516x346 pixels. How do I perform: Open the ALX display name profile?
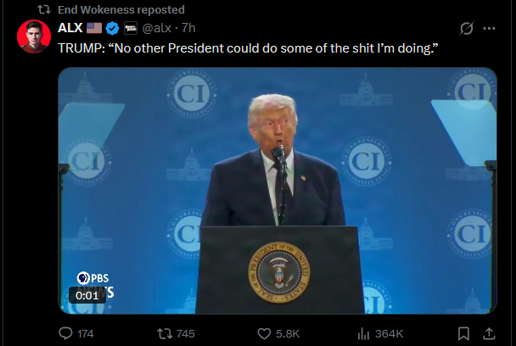(70, 28)
